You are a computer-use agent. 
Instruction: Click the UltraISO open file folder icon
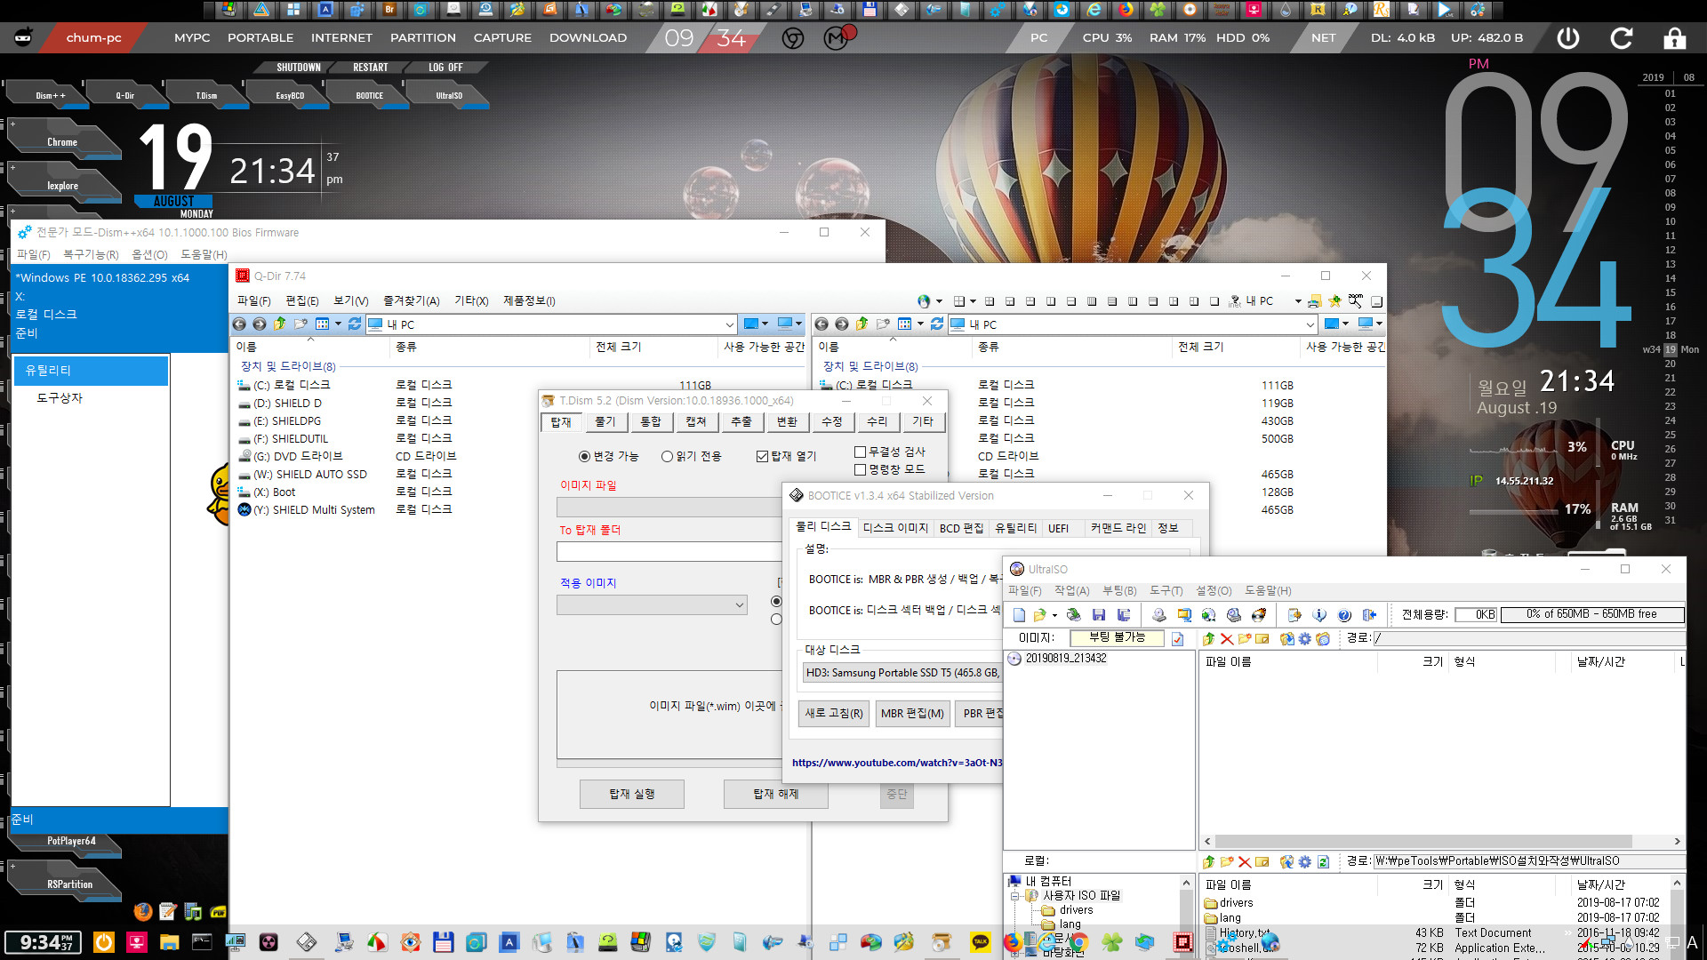coord(1038,615)
